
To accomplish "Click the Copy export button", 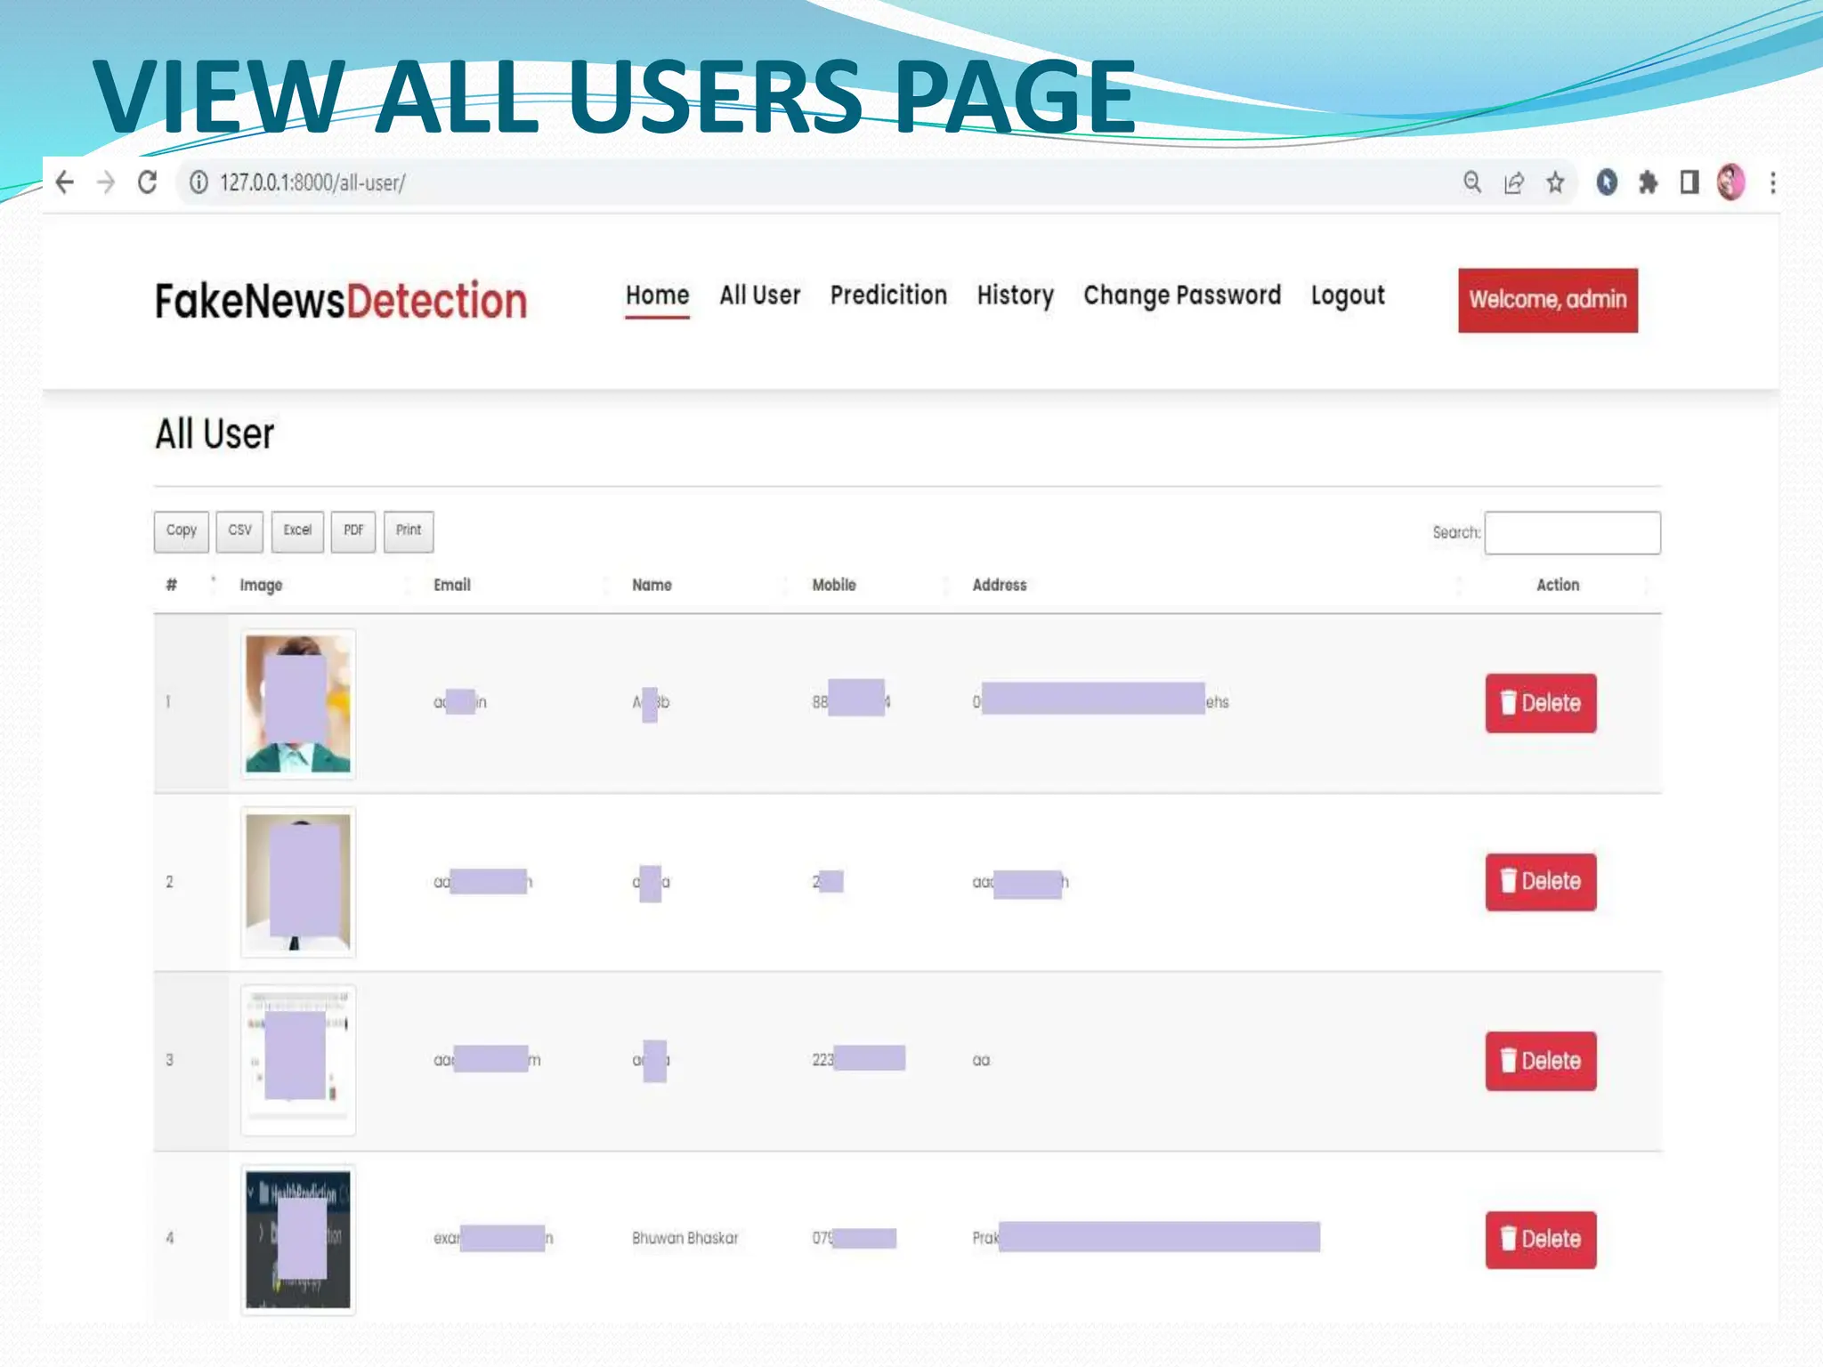I will pyautogui.click(x=182, y=531).
